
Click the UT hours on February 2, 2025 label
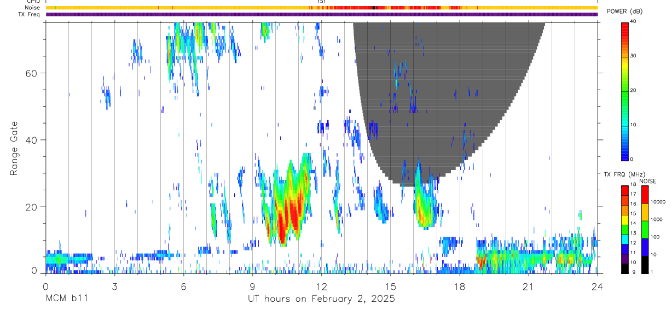(x=322, y=299)
